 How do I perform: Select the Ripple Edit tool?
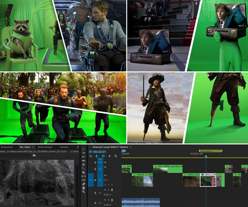pyautogui.click(x=83, y=161)
